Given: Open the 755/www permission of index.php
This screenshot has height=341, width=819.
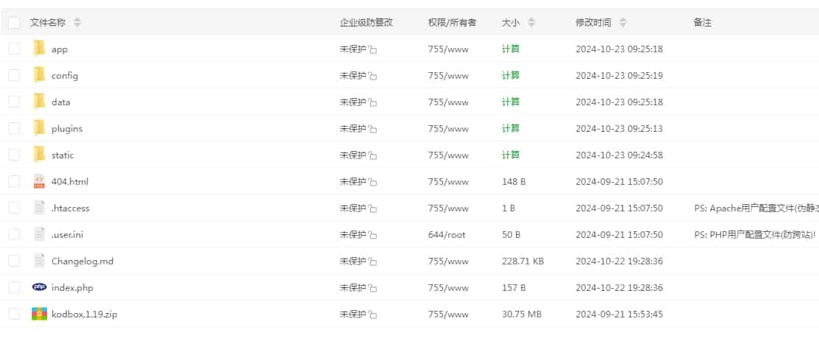Looking at the screenshot, I should (x=448, y=288).
